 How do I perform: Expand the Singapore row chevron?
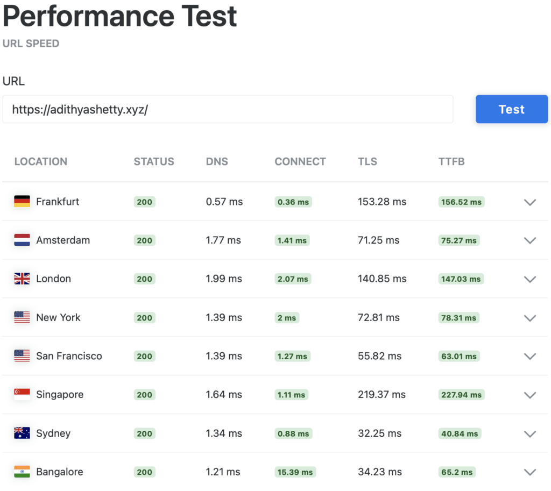pyautogui.click(x=529, y=395)
